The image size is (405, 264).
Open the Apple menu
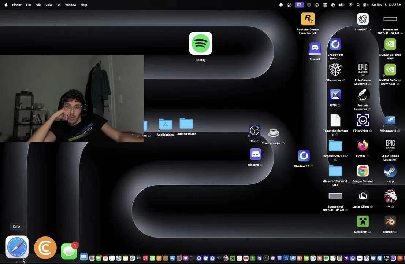point(6,5)
